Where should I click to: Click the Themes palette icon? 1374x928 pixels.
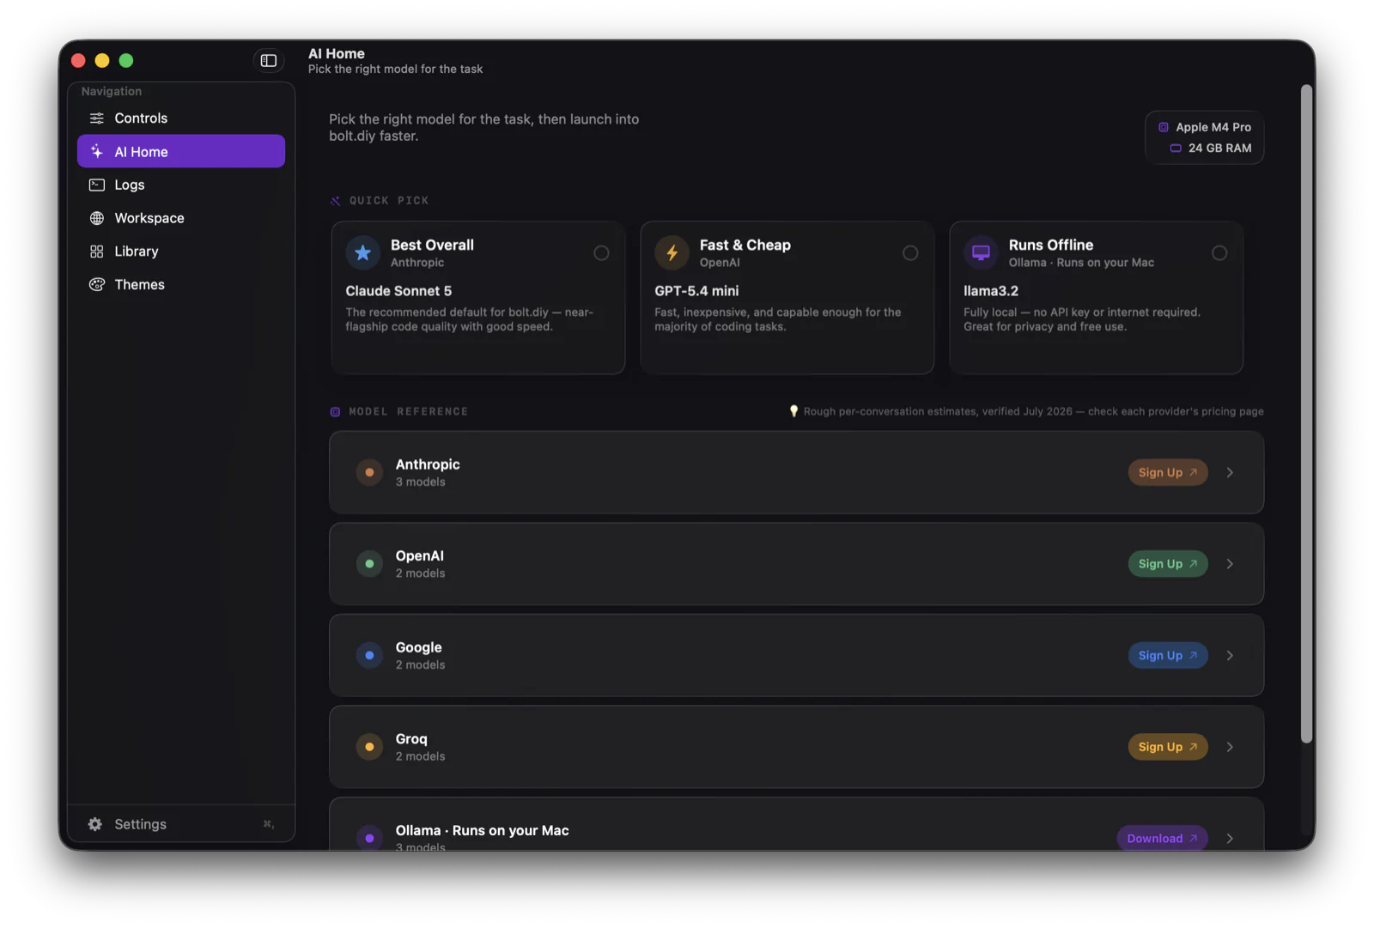point(97,284)
